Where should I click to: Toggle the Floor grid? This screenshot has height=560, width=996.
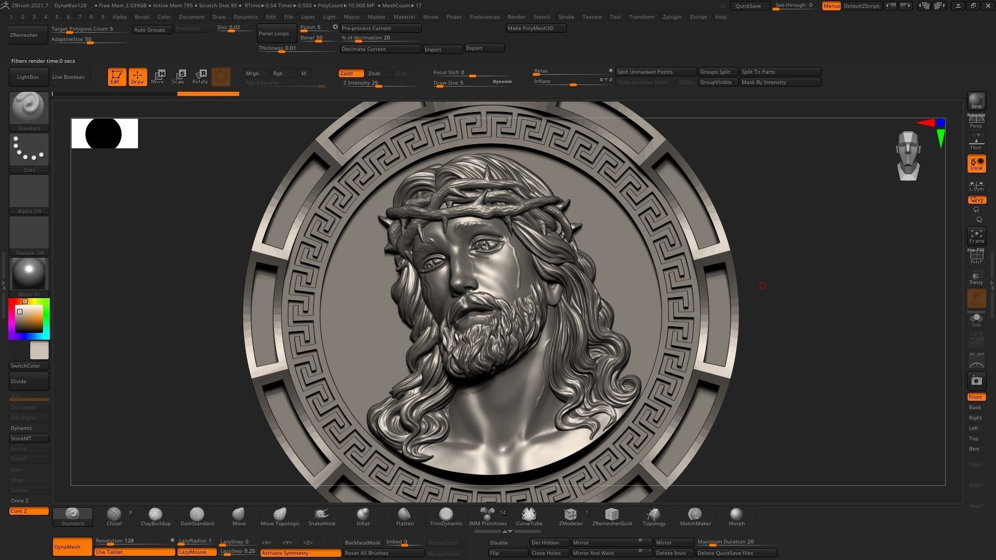point(976,143)
